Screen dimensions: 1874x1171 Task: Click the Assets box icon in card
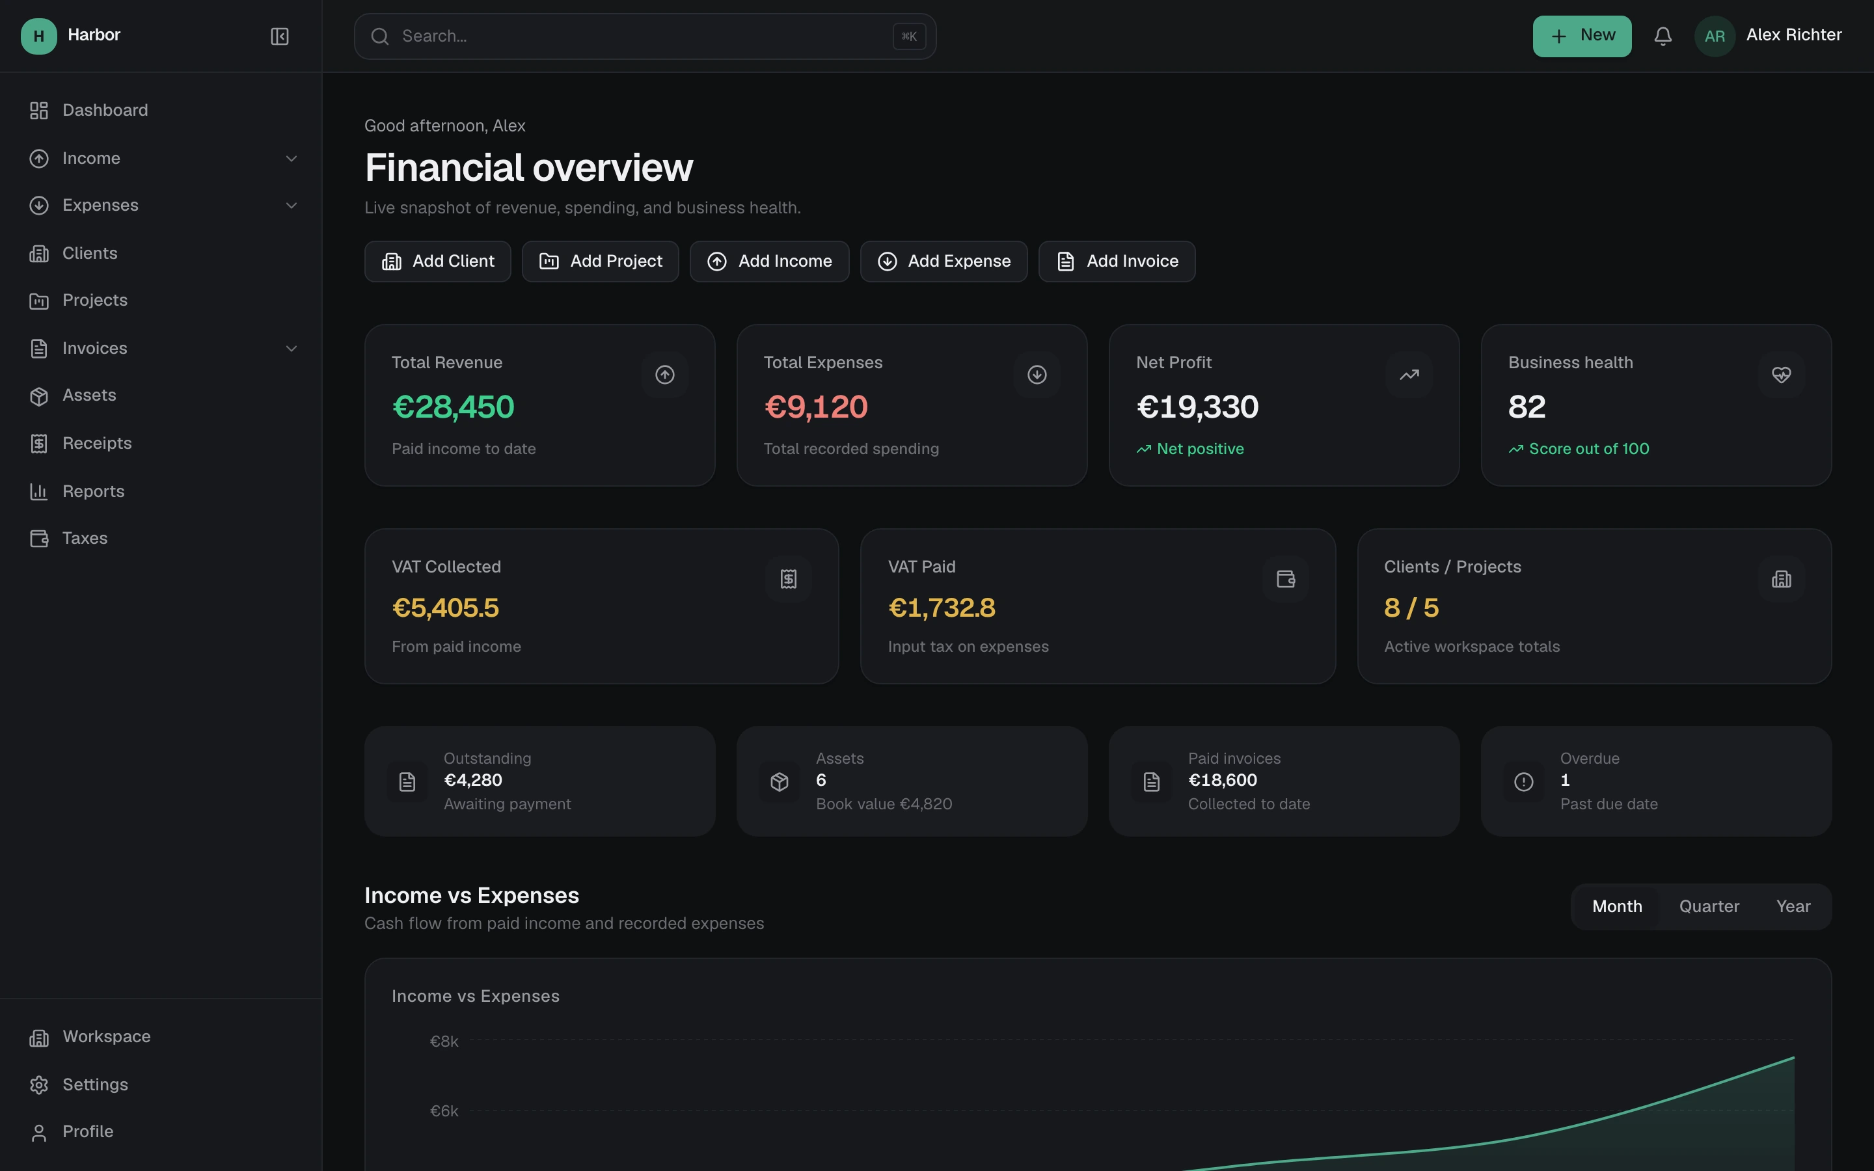coord(779,781)
